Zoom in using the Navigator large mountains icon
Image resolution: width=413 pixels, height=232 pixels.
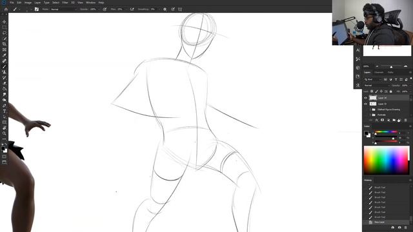pyautogui.click(x=406, y=66)
